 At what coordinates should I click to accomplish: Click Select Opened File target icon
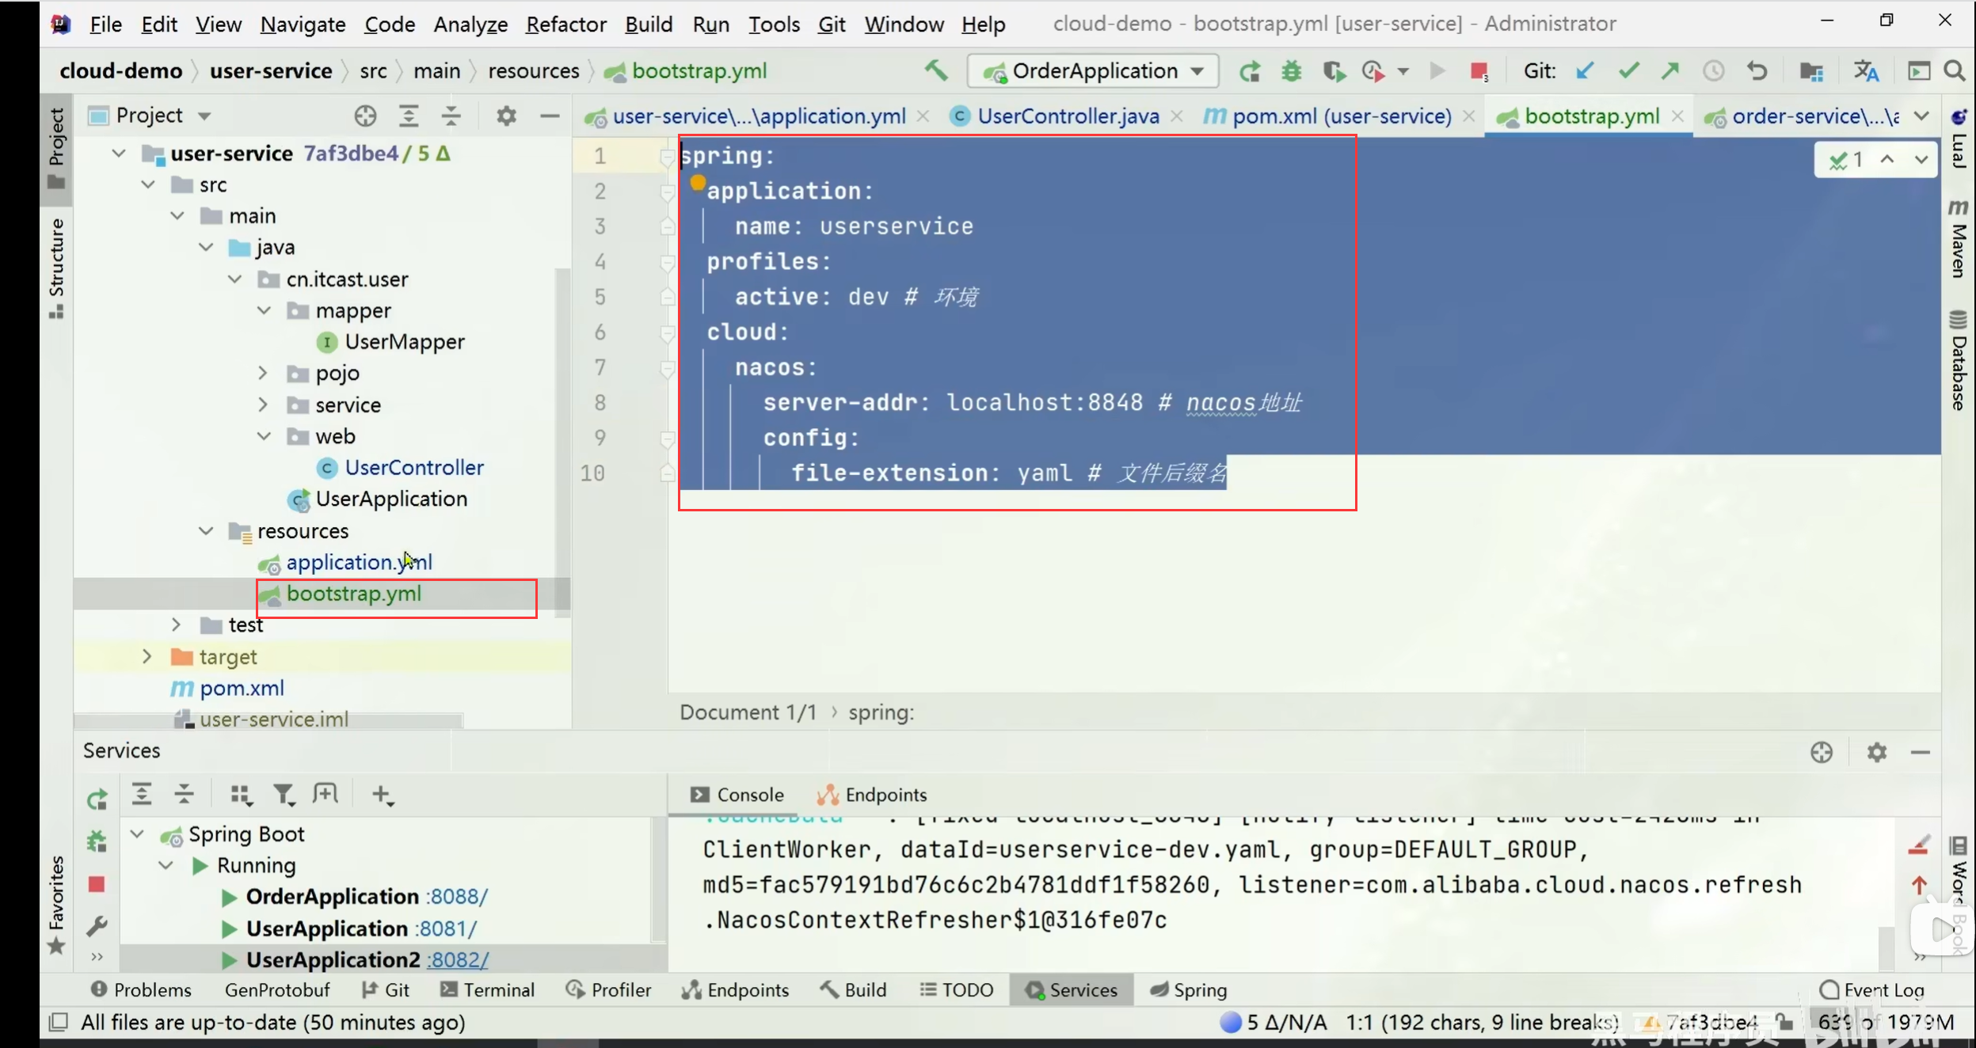point(365,116)
